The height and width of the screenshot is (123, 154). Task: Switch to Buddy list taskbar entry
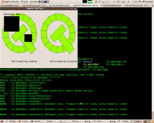11,121
